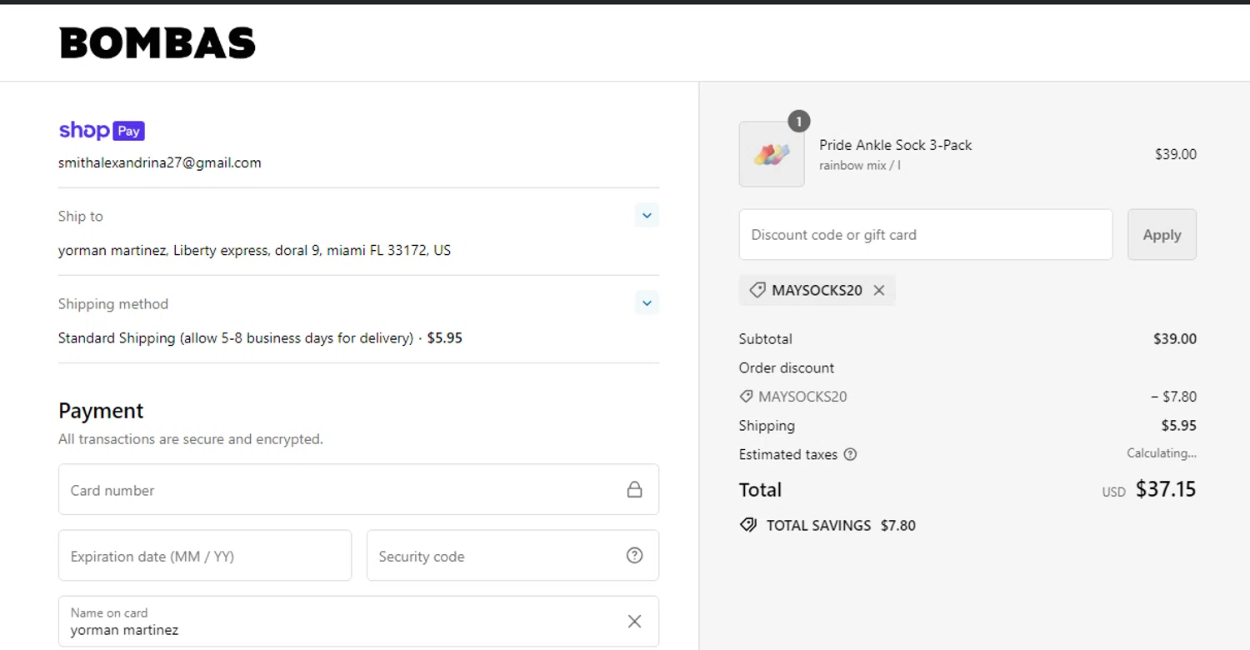Clear the Name on card field
Image resolution: width=1250 pixels, height=650 pixels.
point(634,621)
